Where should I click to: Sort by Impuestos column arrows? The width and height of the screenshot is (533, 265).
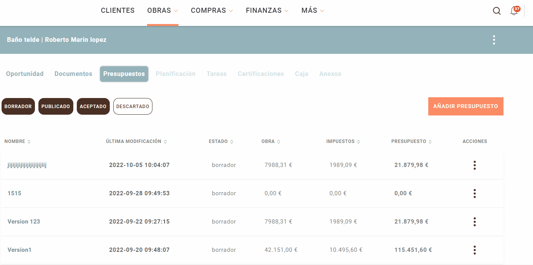[x=358, y=142]
